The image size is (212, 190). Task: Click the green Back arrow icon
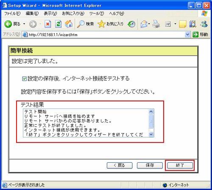(x=8, y=24)
